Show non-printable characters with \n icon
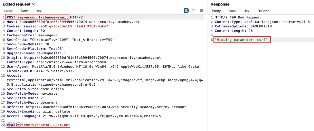Viewport: 314px width, 131px height. tap(194, 11)
